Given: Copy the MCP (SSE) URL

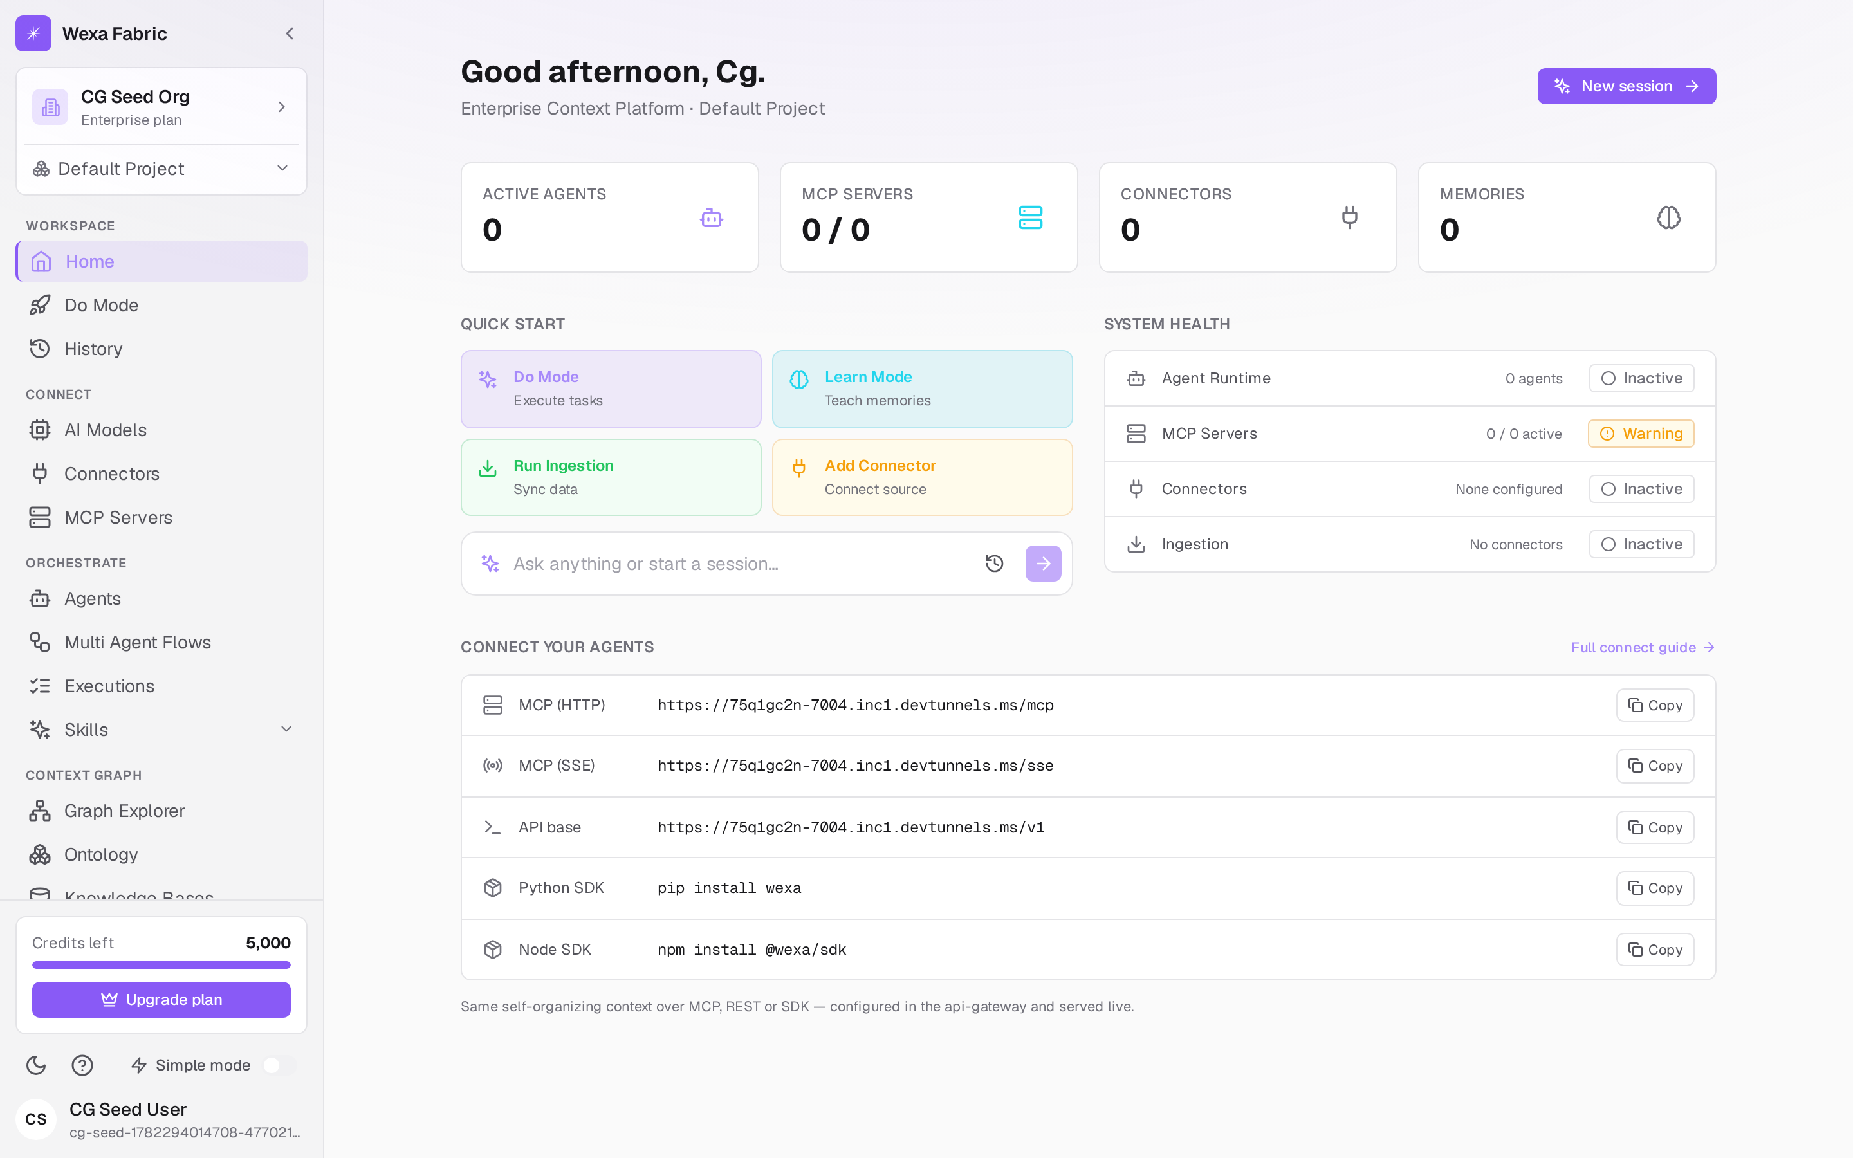Looking at the screenshot, I should pyautogui.click(x=1655, y=766).
